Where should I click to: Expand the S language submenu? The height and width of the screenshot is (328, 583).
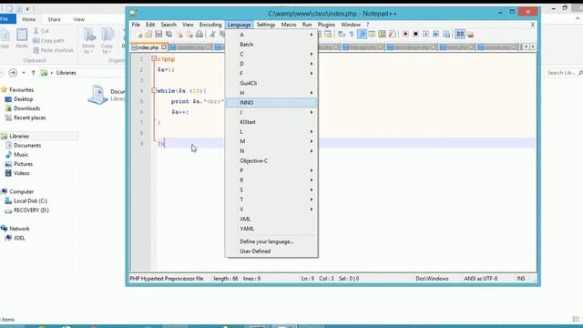(271, 190)
